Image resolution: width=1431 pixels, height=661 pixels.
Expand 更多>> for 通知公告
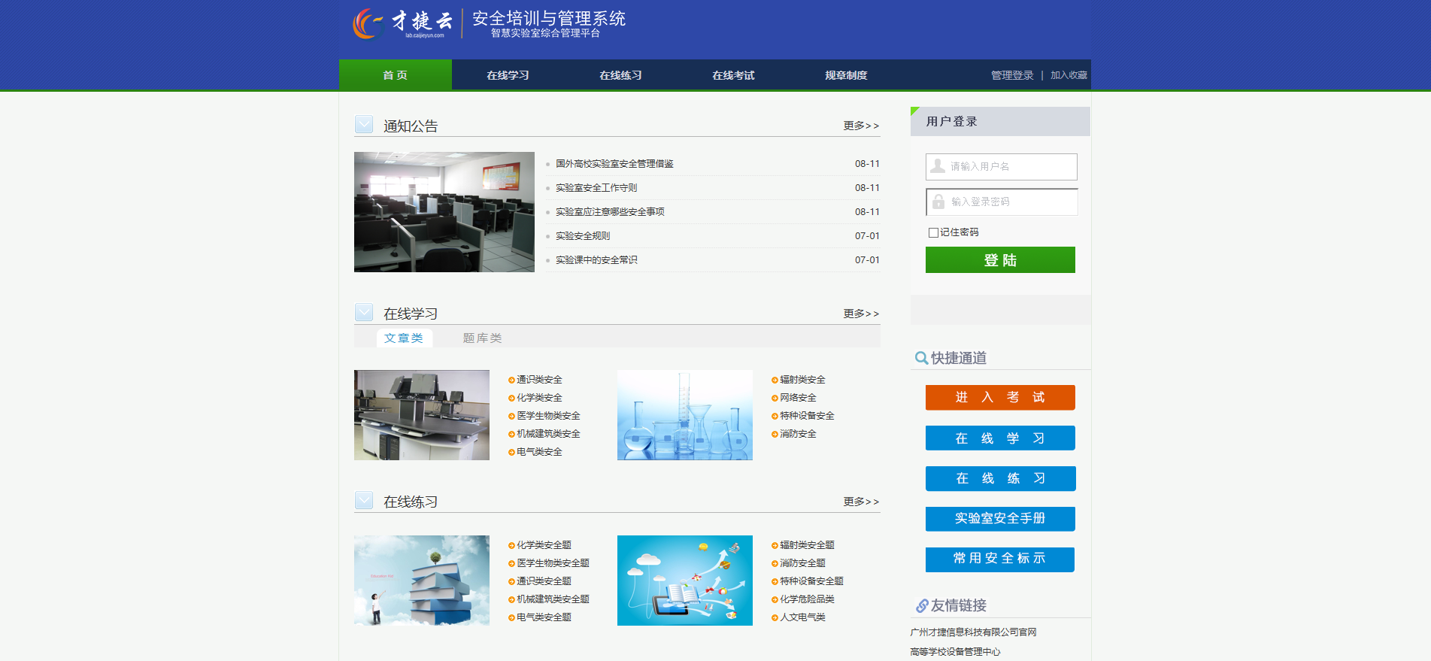(x=860, y=126)
